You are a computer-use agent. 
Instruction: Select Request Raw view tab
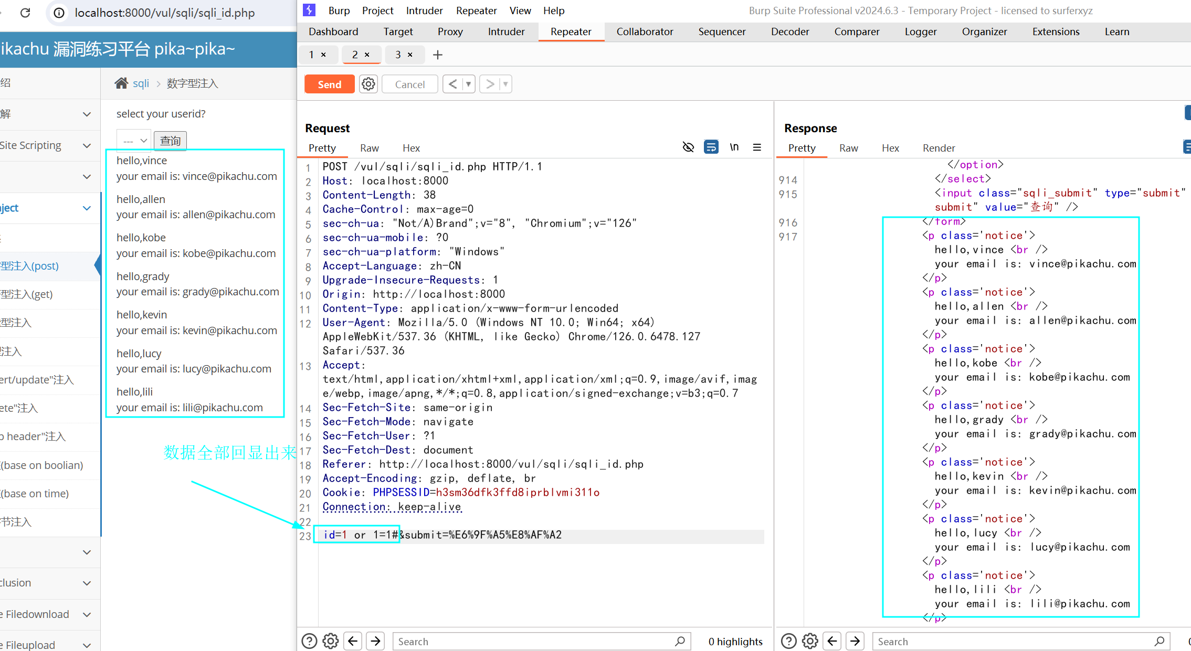click(x=370, y=148)
